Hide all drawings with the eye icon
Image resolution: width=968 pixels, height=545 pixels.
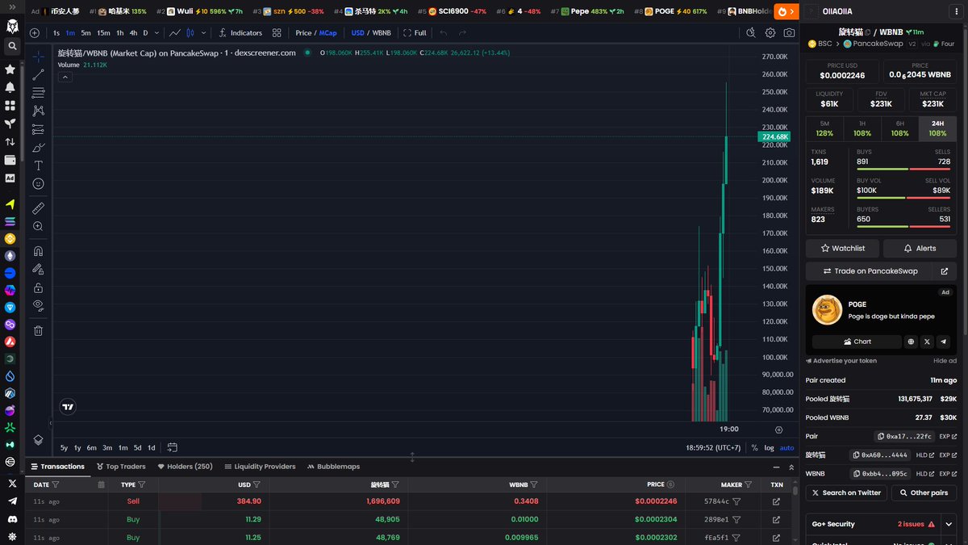click(38, 305)
